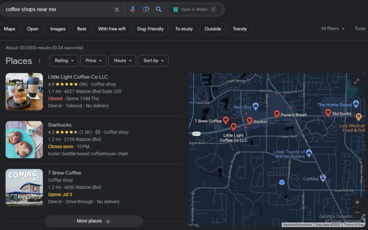Start voice search with the microphone icon
This screenshot has height=230, width=368.
(x=133, y=10)
